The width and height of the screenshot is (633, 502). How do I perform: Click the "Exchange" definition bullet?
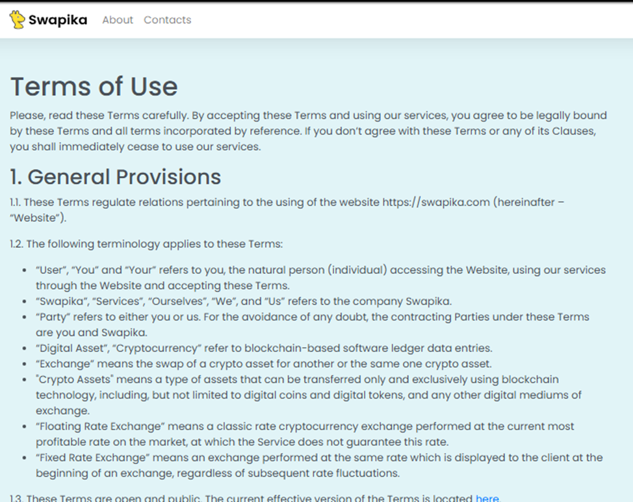point(264,364)
